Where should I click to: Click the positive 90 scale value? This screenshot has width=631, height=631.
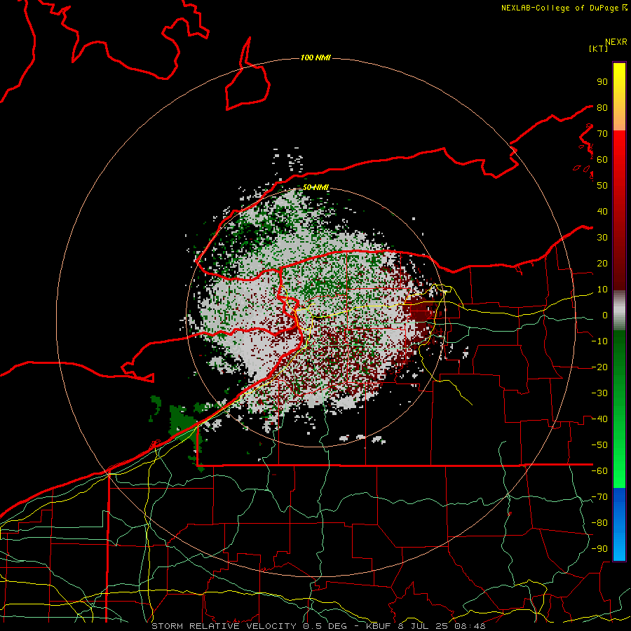(602, 82)
